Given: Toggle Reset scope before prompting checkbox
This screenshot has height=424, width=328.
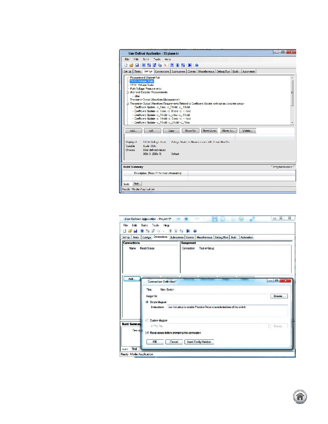Looking at the screenshot, I should pyautogui.click(x=147, y=333).
